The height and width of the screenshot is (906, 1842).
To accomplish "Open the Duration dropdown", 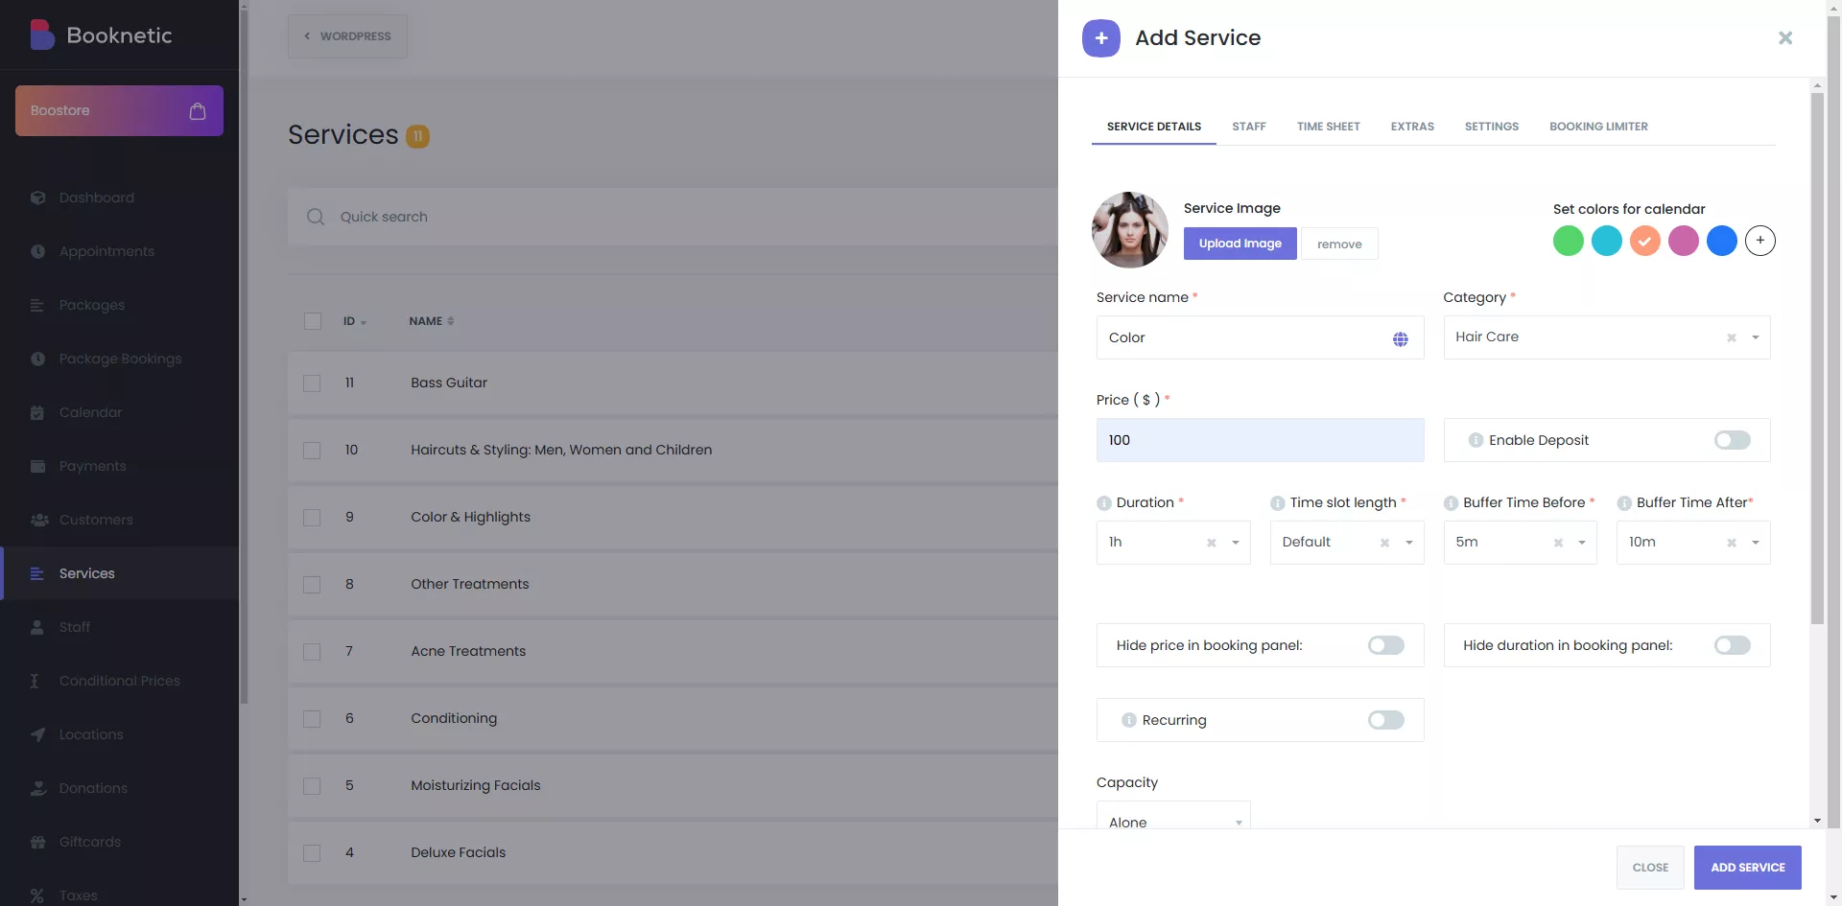I will tap(1235, 543).
